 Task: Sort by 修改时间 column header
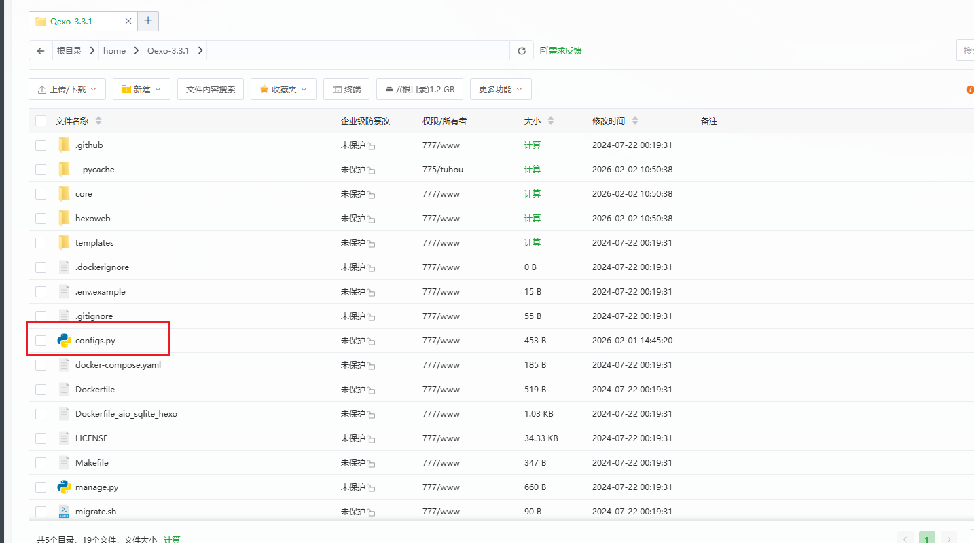pos(609,121)
